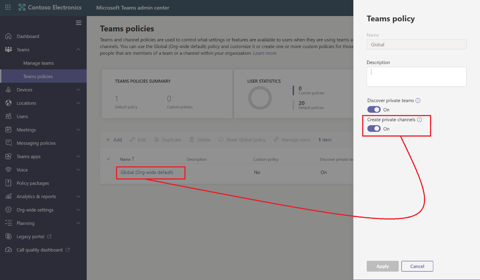Click the Voice phone icon
This screenshot has height=280, width=480.
(8, 170)
